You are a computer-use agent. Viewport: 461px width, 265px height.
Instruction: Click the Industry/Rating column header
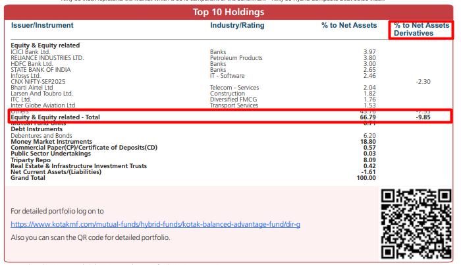point(237,25)
